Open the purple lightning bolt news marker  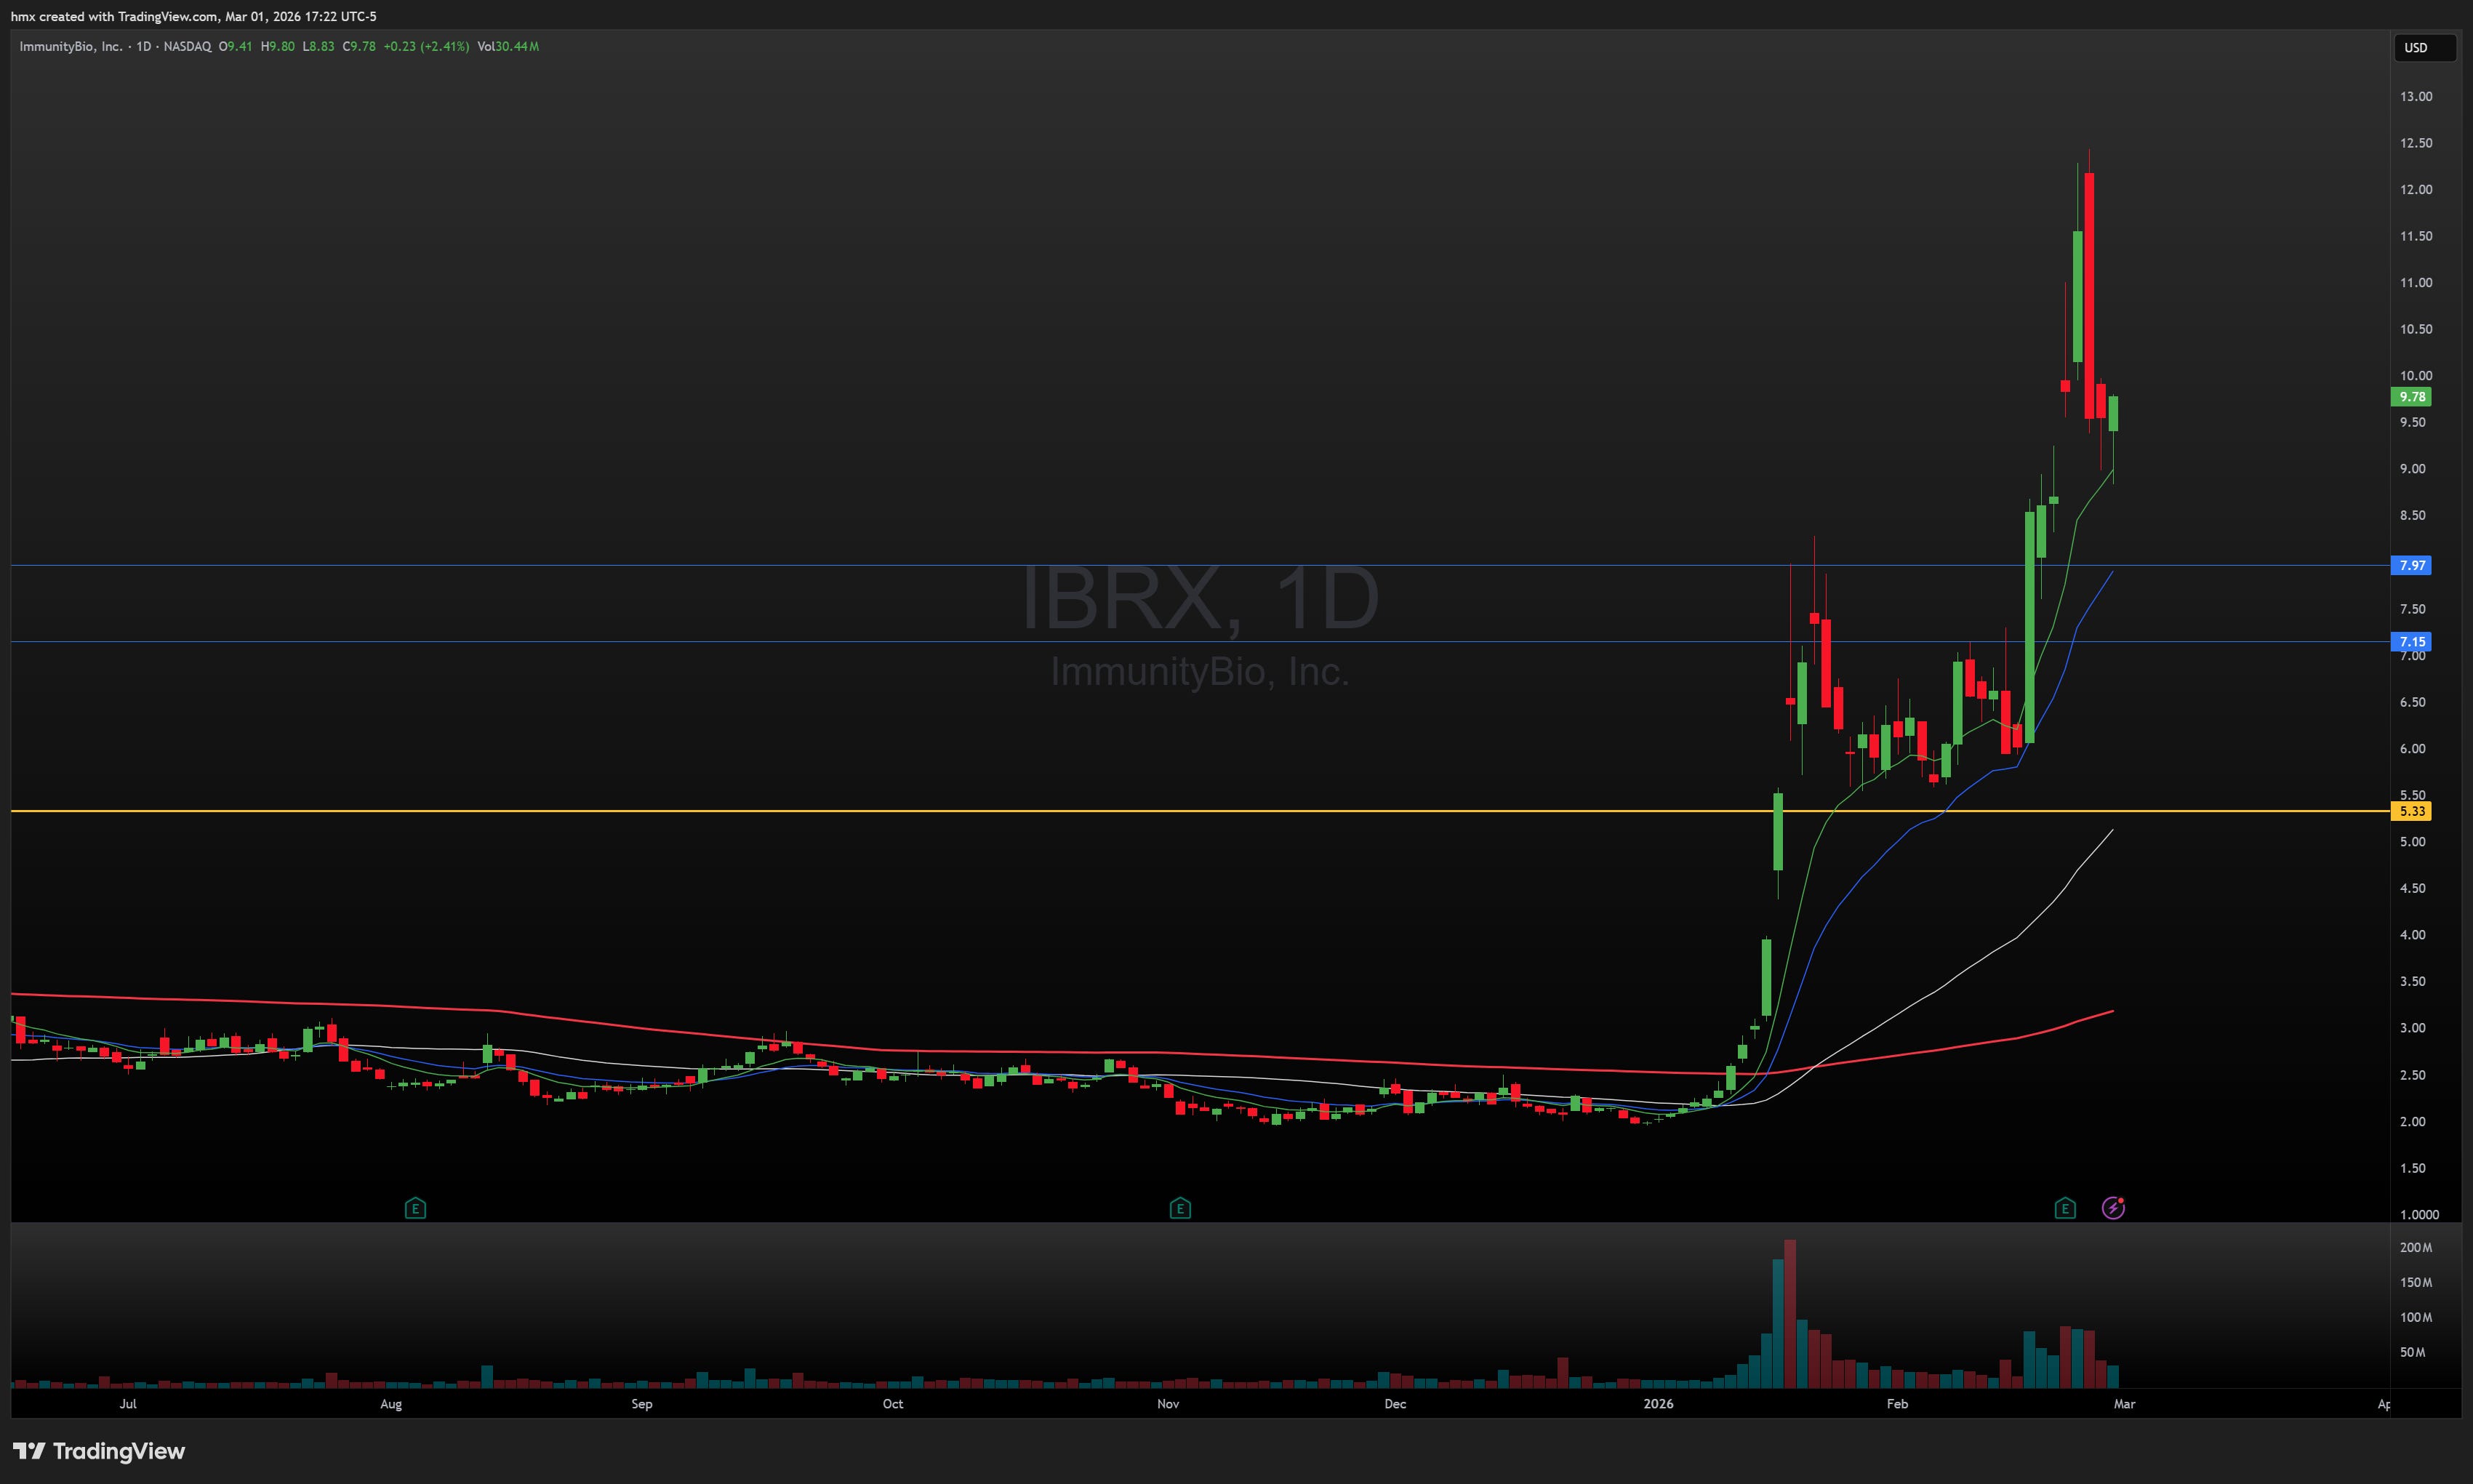click(2113, 1208)
